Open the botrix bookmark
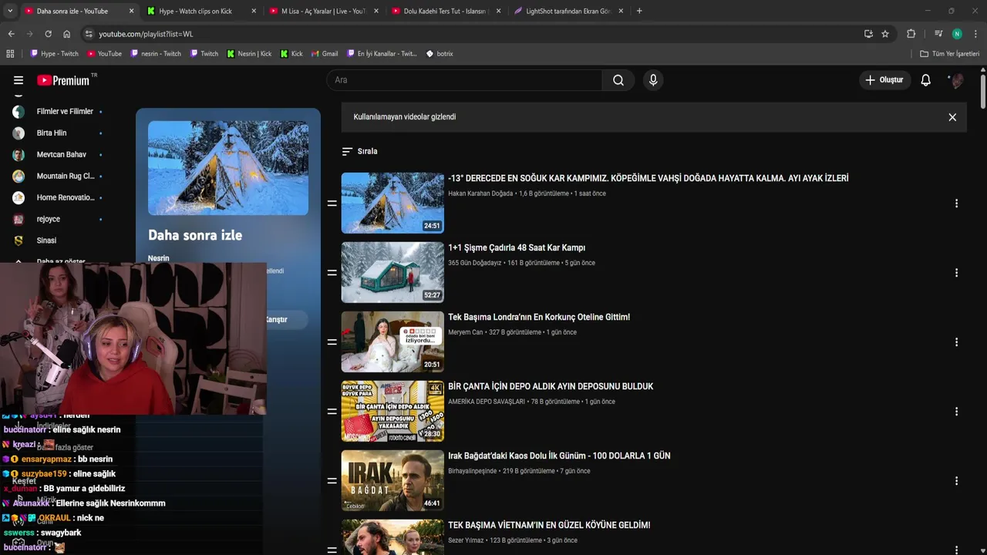 click(440, 54)
